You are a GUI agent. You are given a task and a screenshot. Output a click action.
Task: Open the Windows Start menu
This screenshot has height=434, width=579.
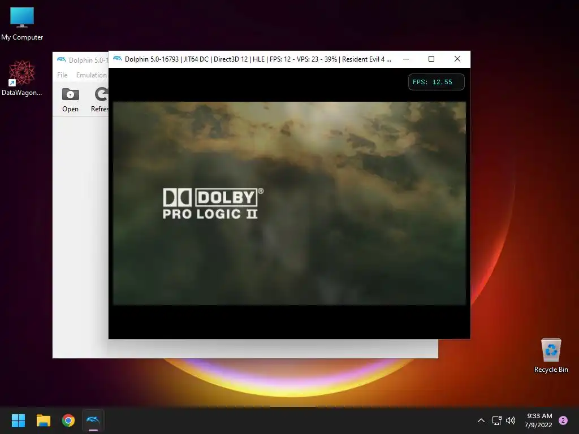(18, 420)
